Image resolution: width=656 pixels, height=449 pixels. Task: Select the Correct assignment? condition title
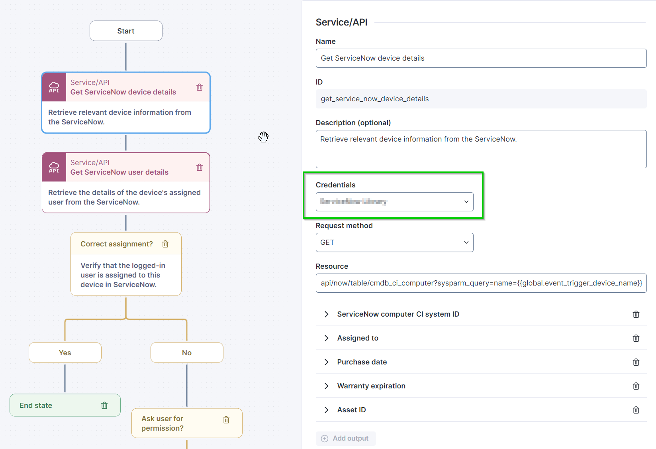117,244
